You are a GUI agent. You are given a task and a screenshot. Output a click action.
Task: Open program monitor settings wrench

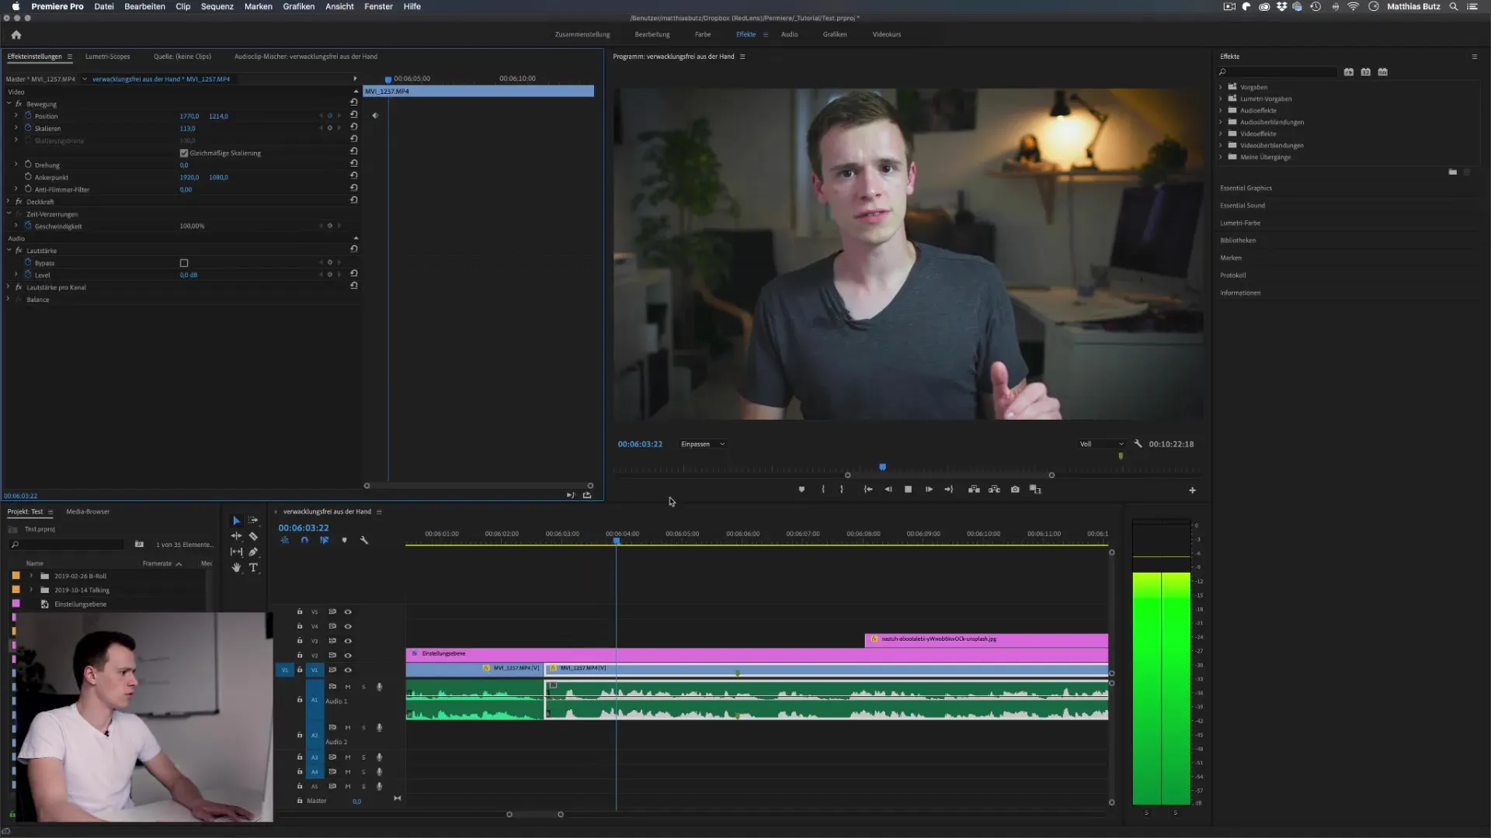point(1138,444)
